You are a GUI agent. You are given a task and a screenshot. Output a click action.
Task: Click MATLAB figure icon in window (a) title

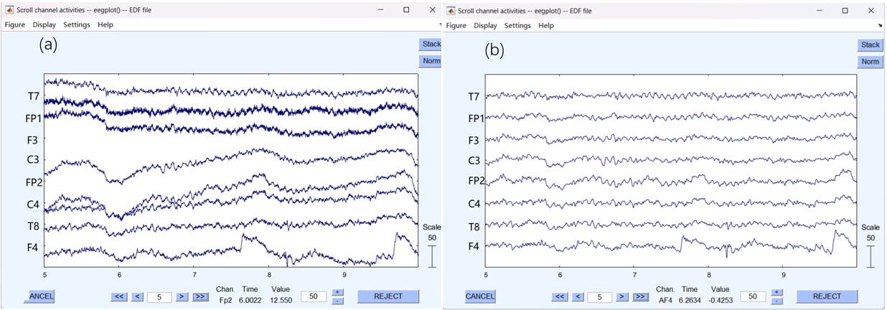point(9,10)
